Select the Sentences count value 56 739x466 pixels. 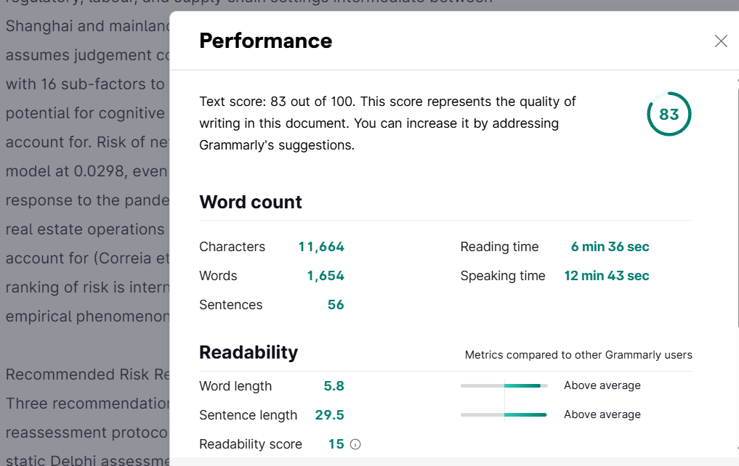(336, 305)
